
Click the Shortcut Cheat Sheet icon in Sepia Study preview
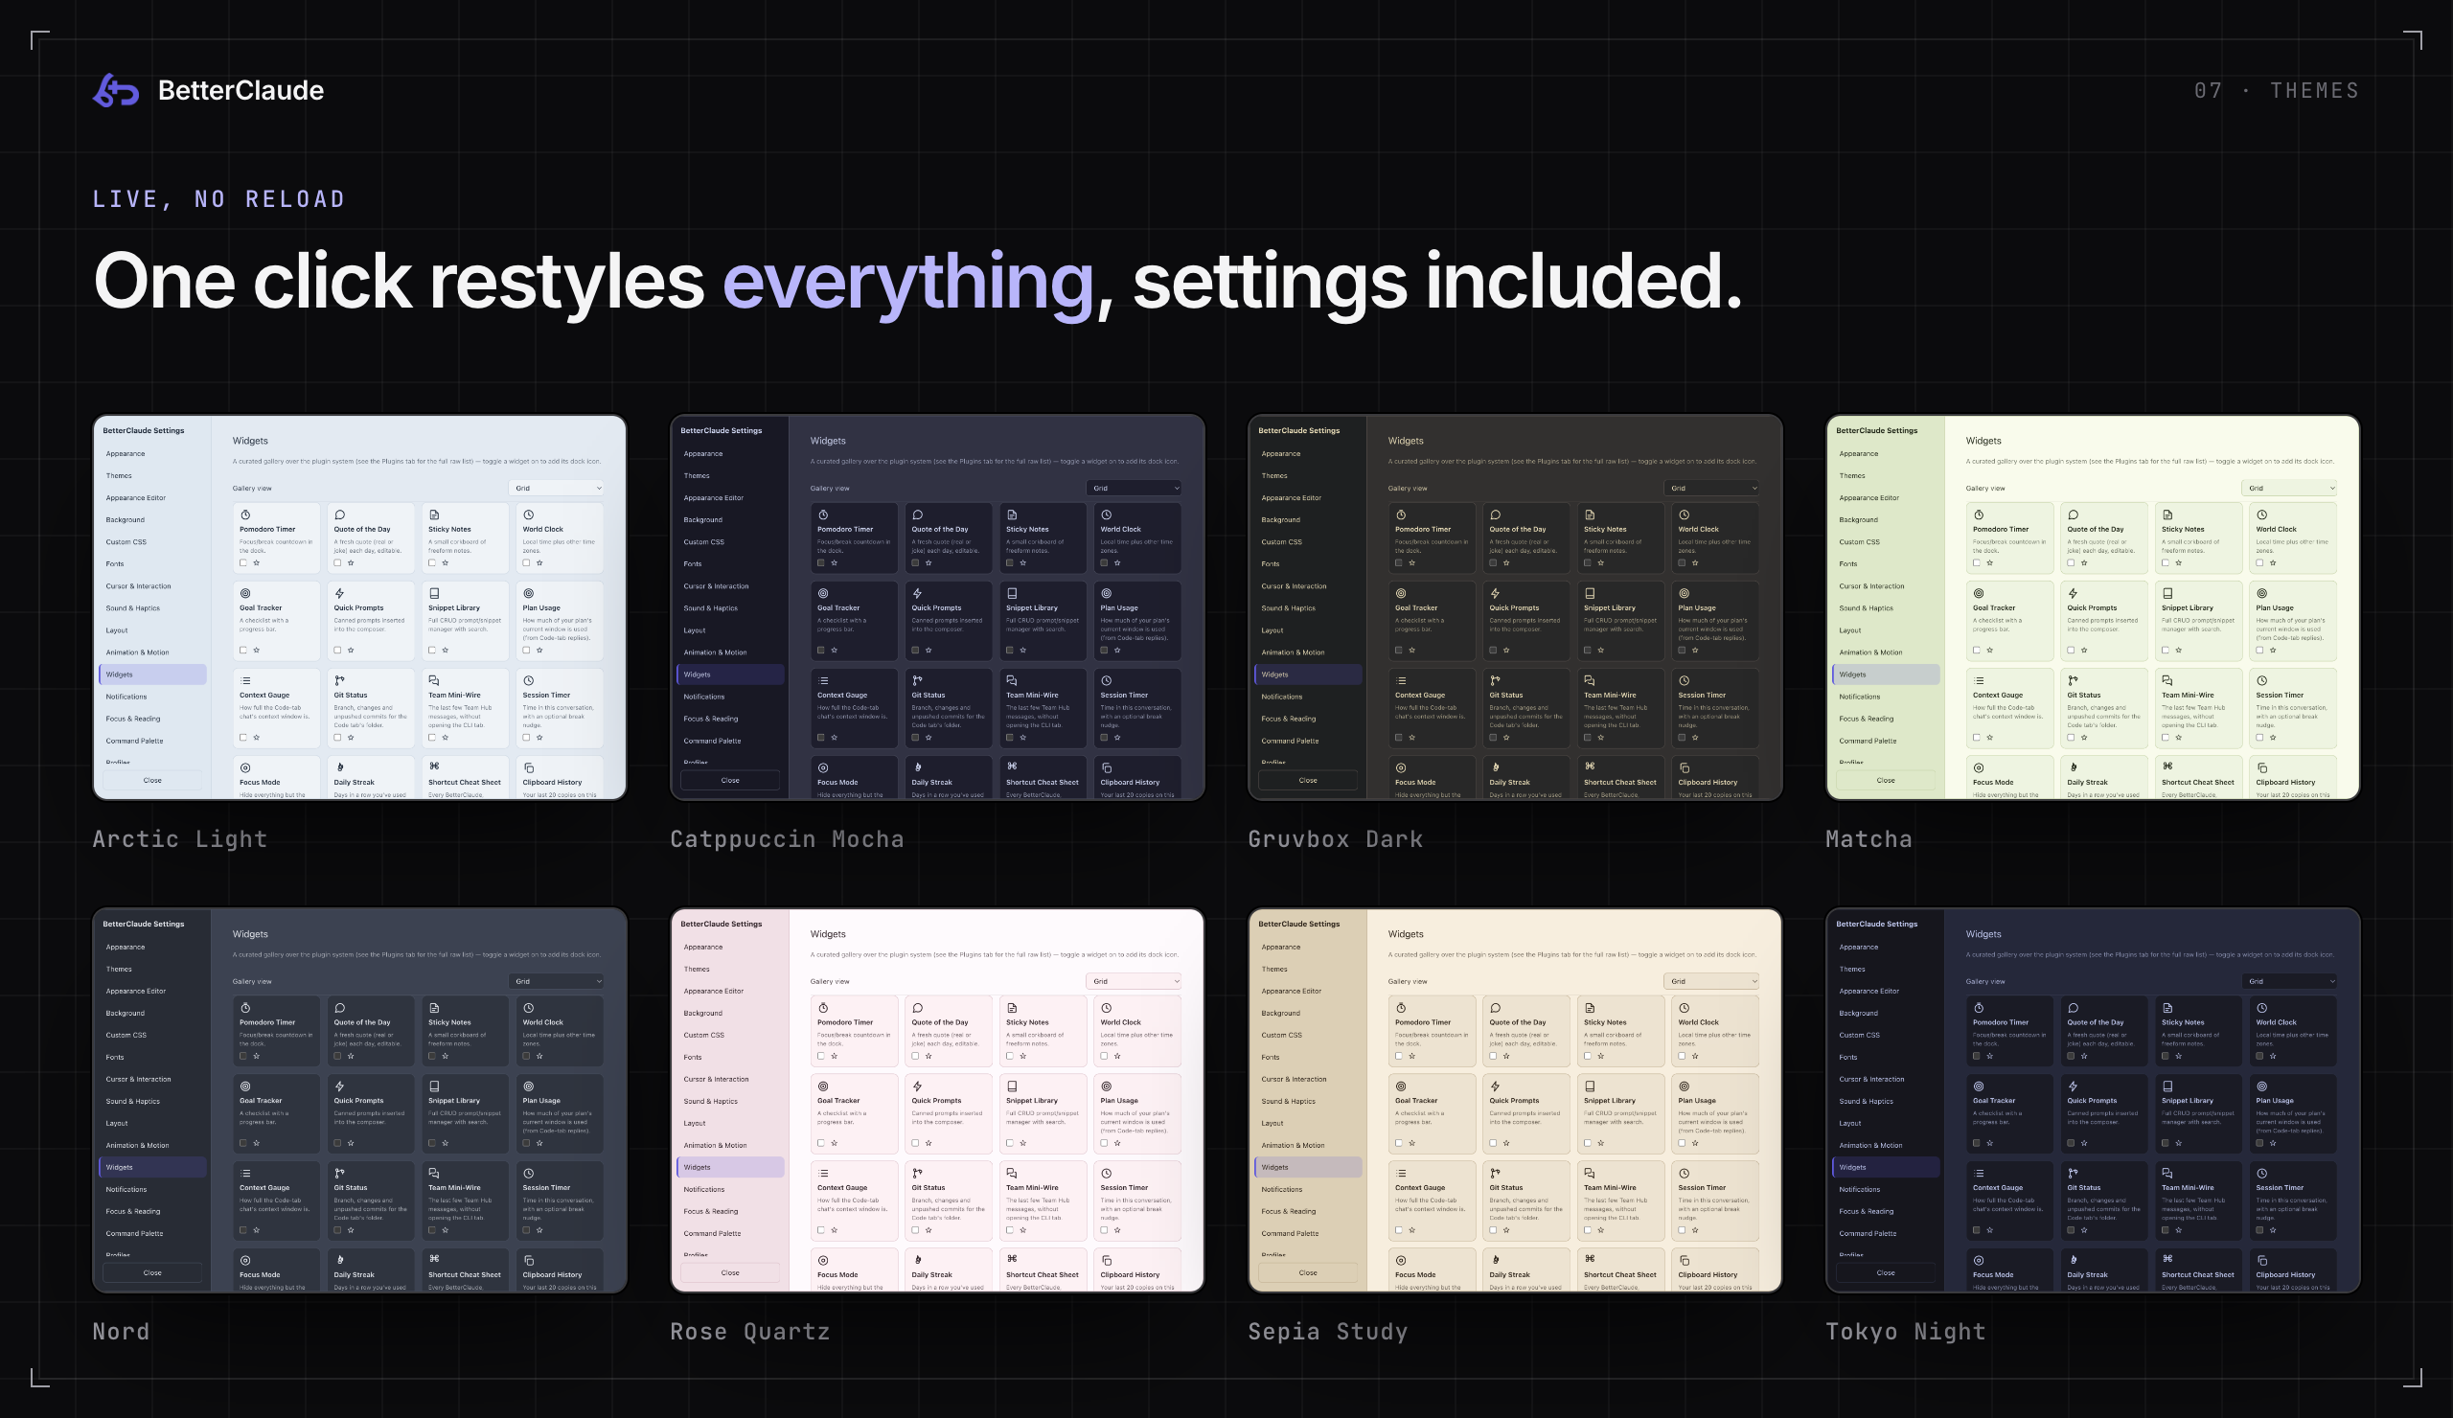tap(1590, 1259)
